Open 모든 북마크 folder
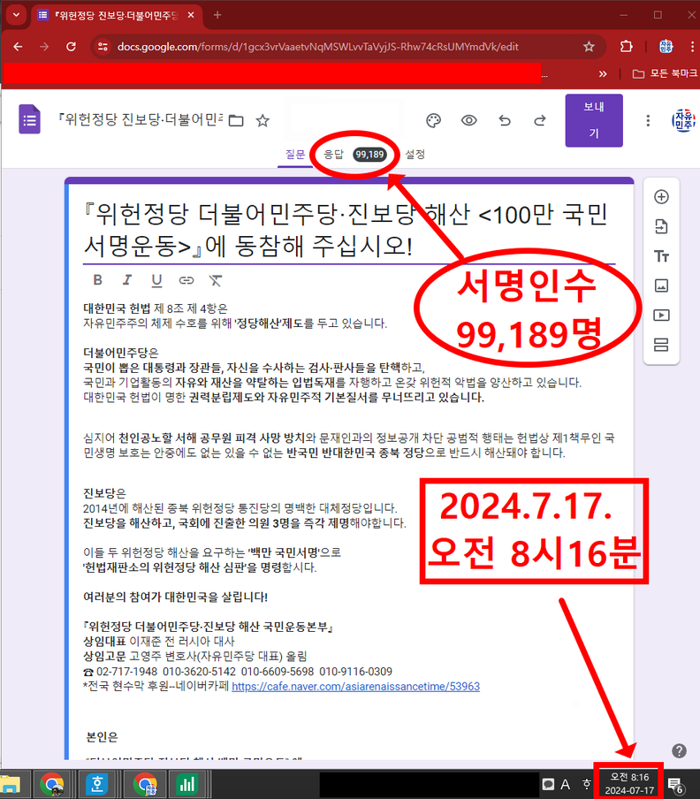Image resolution: width=700 pixels, height=799 pixels. tap(665, 74)
